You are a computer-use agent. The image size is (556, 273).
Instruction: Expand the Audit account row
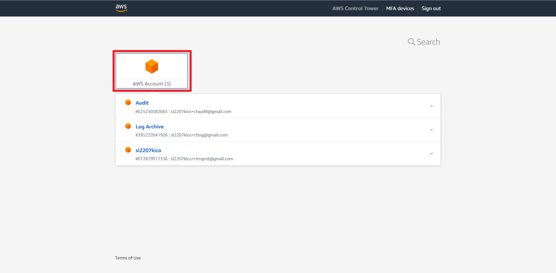tap(431, 106)
